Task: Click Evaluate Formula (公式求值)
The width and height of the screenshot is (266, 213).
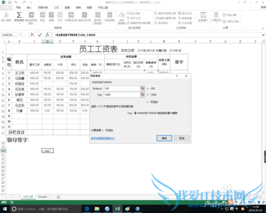Action: [185, 23]
